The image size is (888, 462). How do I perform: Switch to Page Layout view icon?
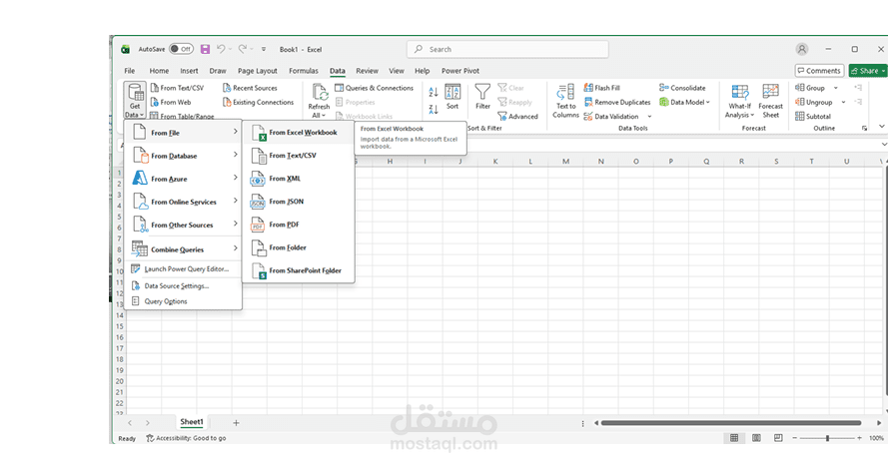pyautogui.click(x=756, y=438)
